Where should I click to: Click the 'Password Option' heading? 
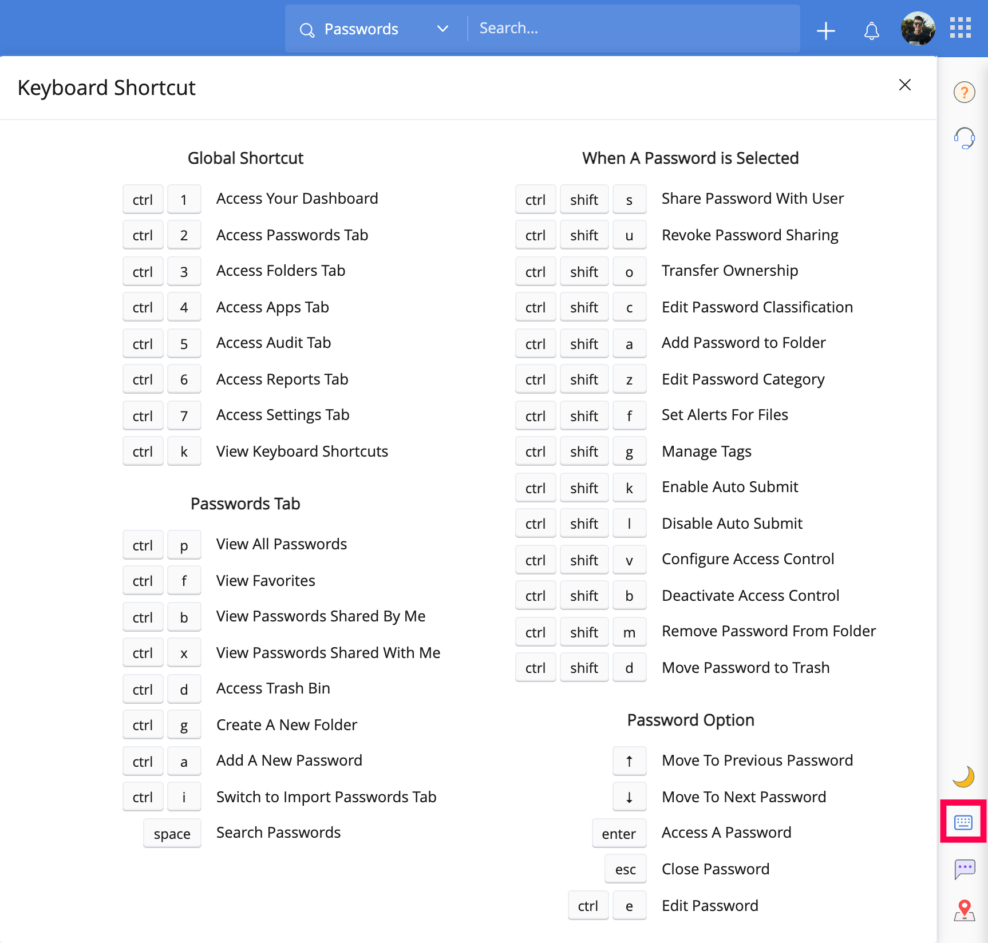(x=690, y=720)
